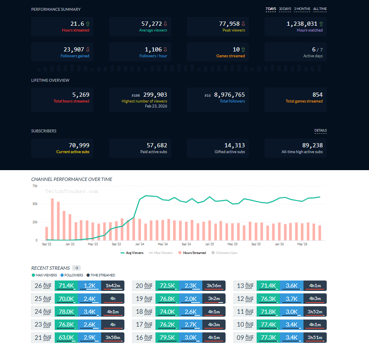
Task: Click the 78.0K max viewers cell
Action: [66, 312]
